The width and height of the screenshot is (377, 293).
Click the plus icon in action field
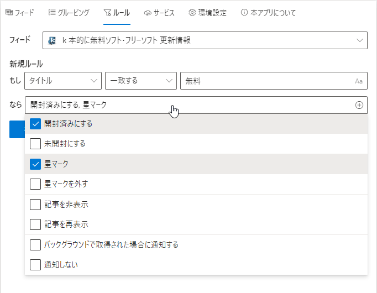coord(359,105)
